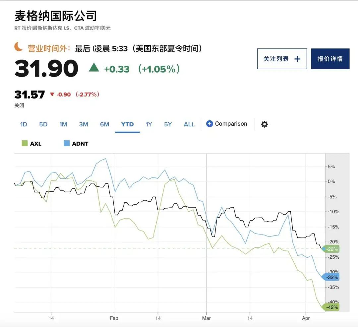Click the moon after-hours icon
The height and width of the screenshot is (327, 358).
click(19, 47)
